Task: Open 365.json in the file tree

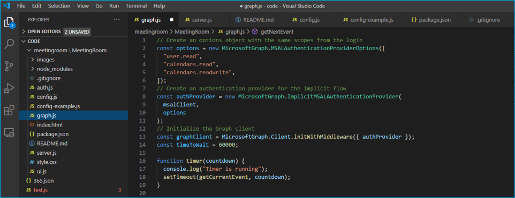Action: coord(73,180)
